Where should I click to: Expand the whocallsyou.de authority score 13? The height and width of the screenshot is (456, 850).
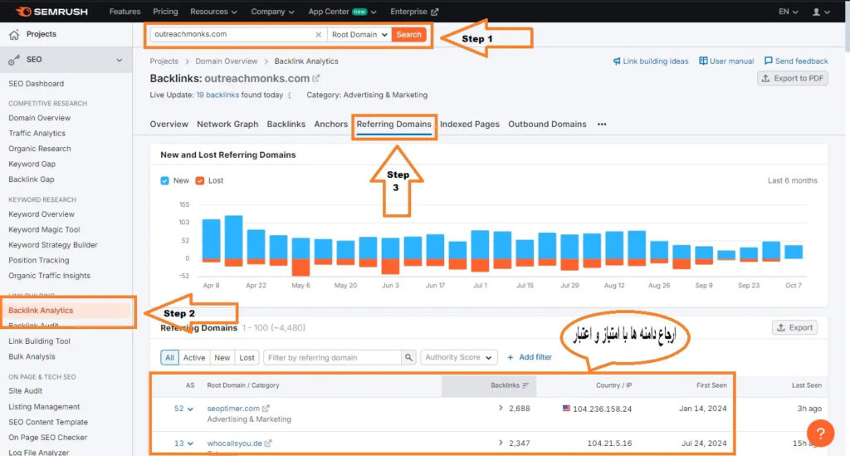point(183,444)
